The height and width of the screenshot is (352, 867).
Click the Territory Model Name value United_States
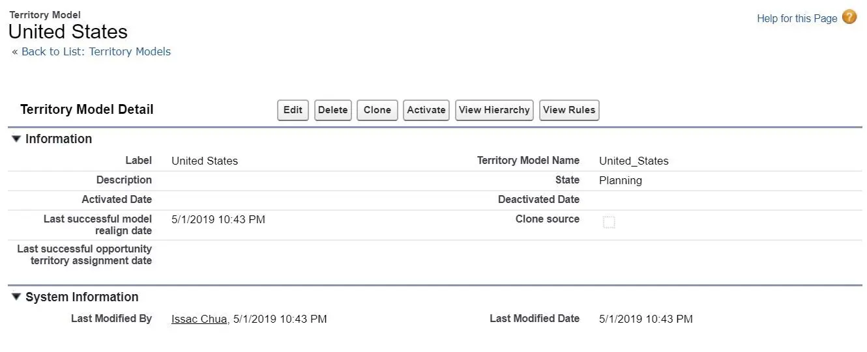coord(634,161)
